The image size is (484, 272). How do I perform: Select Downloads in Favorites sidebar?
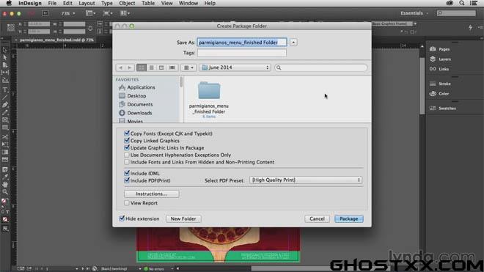click(x=136, y=113)
